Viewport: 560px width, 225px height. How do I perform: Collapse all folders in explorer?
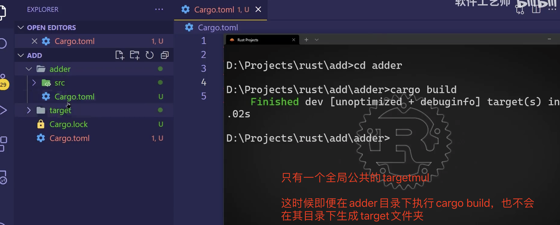click(x=165, y=55)
